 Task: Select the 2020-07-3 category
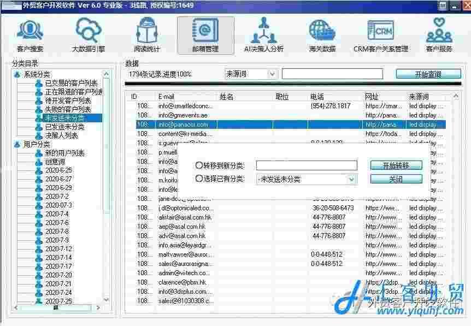pos(58,205)
